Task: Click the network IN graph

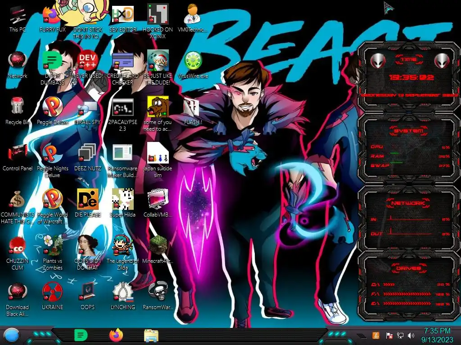Action: 411,219
